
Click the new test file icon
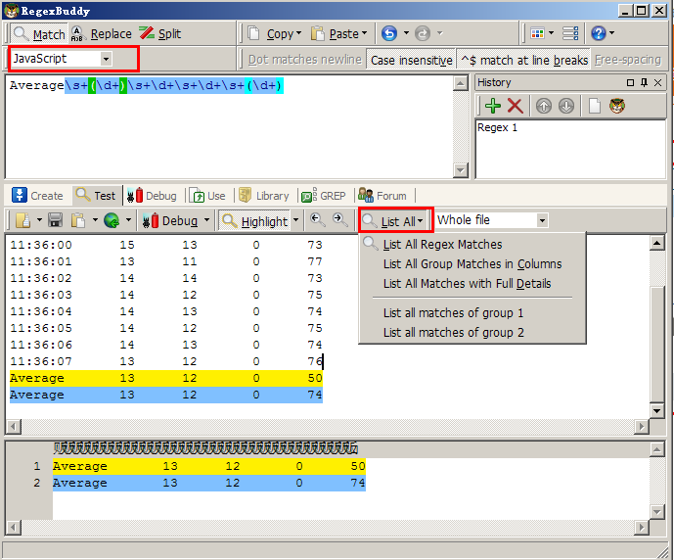pyautogui.click(x=23, y=220)
